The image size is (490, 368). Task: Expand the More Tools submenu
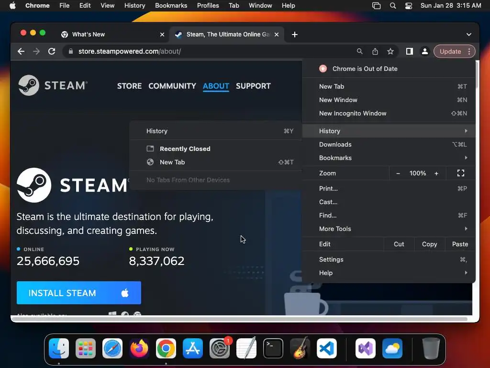point(389,229)
